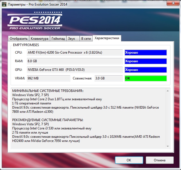The width and height of the screenshot is (181, 170).
Task: Click the blue Хорошо indicator for GPU
Action: pos(146,70)
